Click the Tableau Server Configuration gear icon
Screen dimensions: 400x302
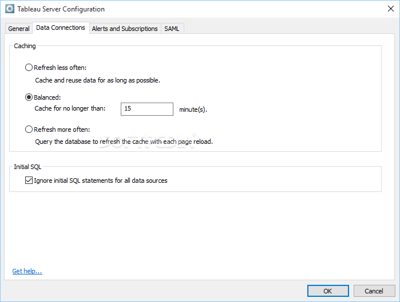[x=10, y=9]
